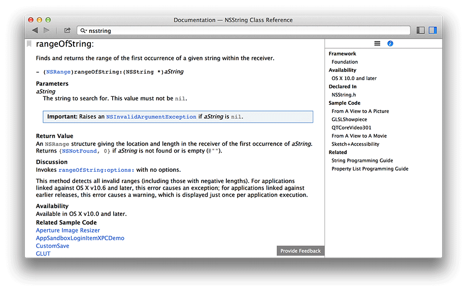Show the table of contents list icon
This screenshot has height=292, width=467.
click(x=377, y=44)
